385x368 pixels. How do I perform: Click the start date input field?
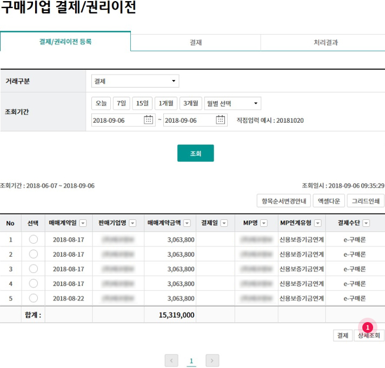pyautogui.click(x=116, y=120)
